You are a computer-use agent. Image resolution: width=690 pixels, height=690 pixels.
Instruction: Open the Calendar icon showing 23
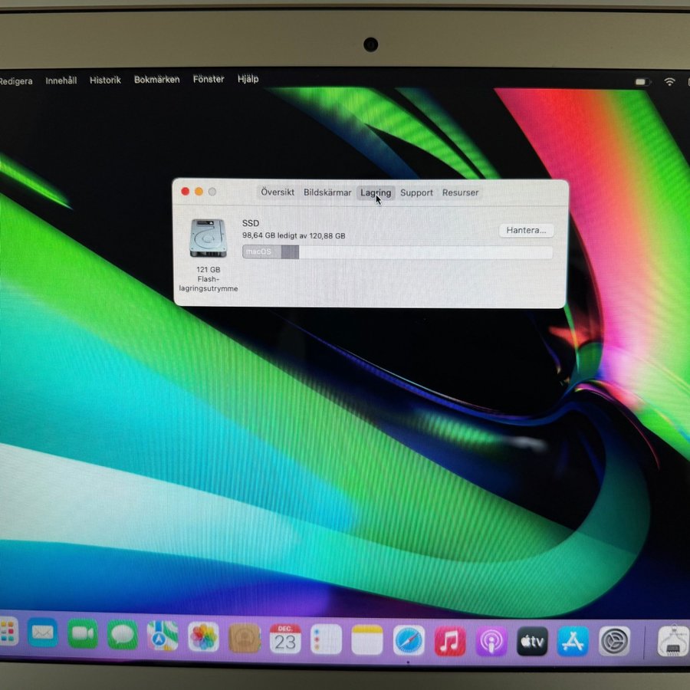click(284, 639)
